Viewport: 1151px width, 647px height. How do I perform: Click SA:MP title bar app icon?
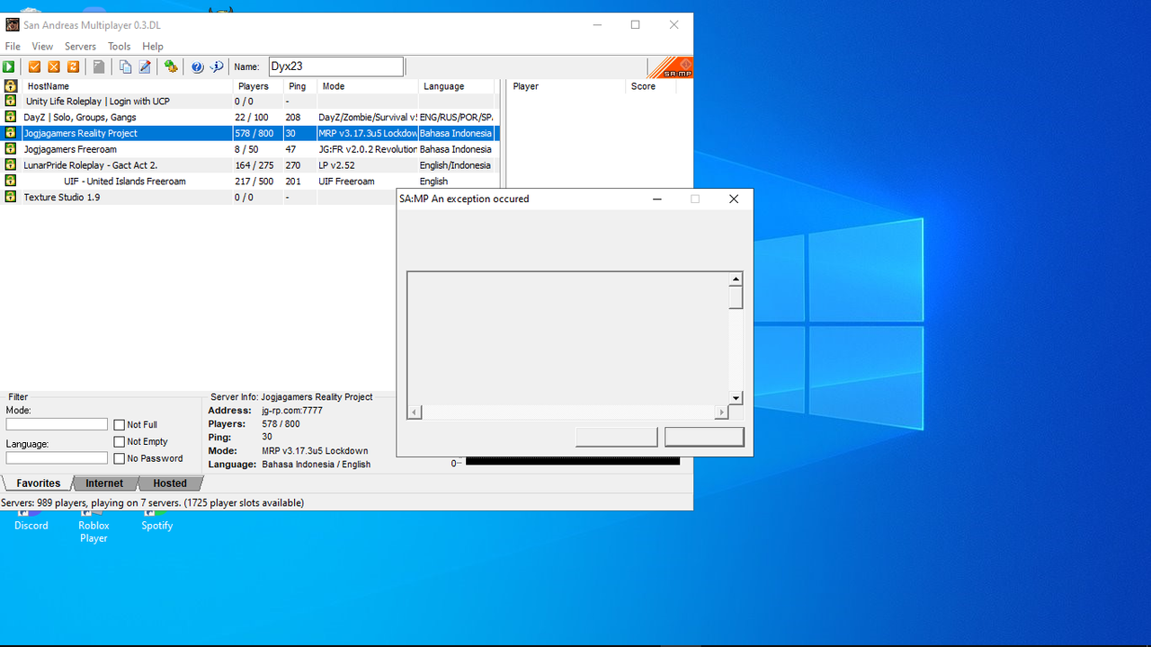pyautogui.click(x=13, y=25)
